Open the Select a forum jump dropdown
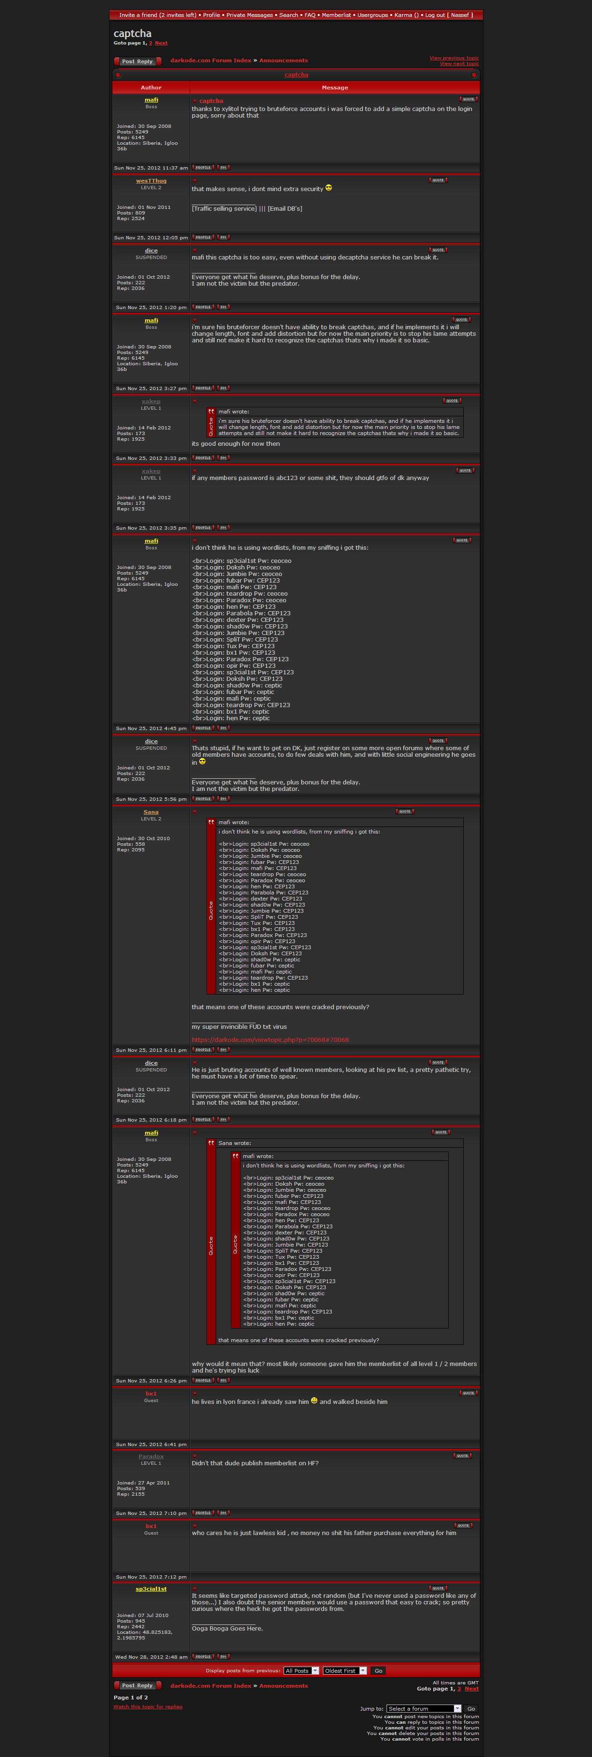The height and width of the screenshot is (1757, 592). pos(424,1709)
